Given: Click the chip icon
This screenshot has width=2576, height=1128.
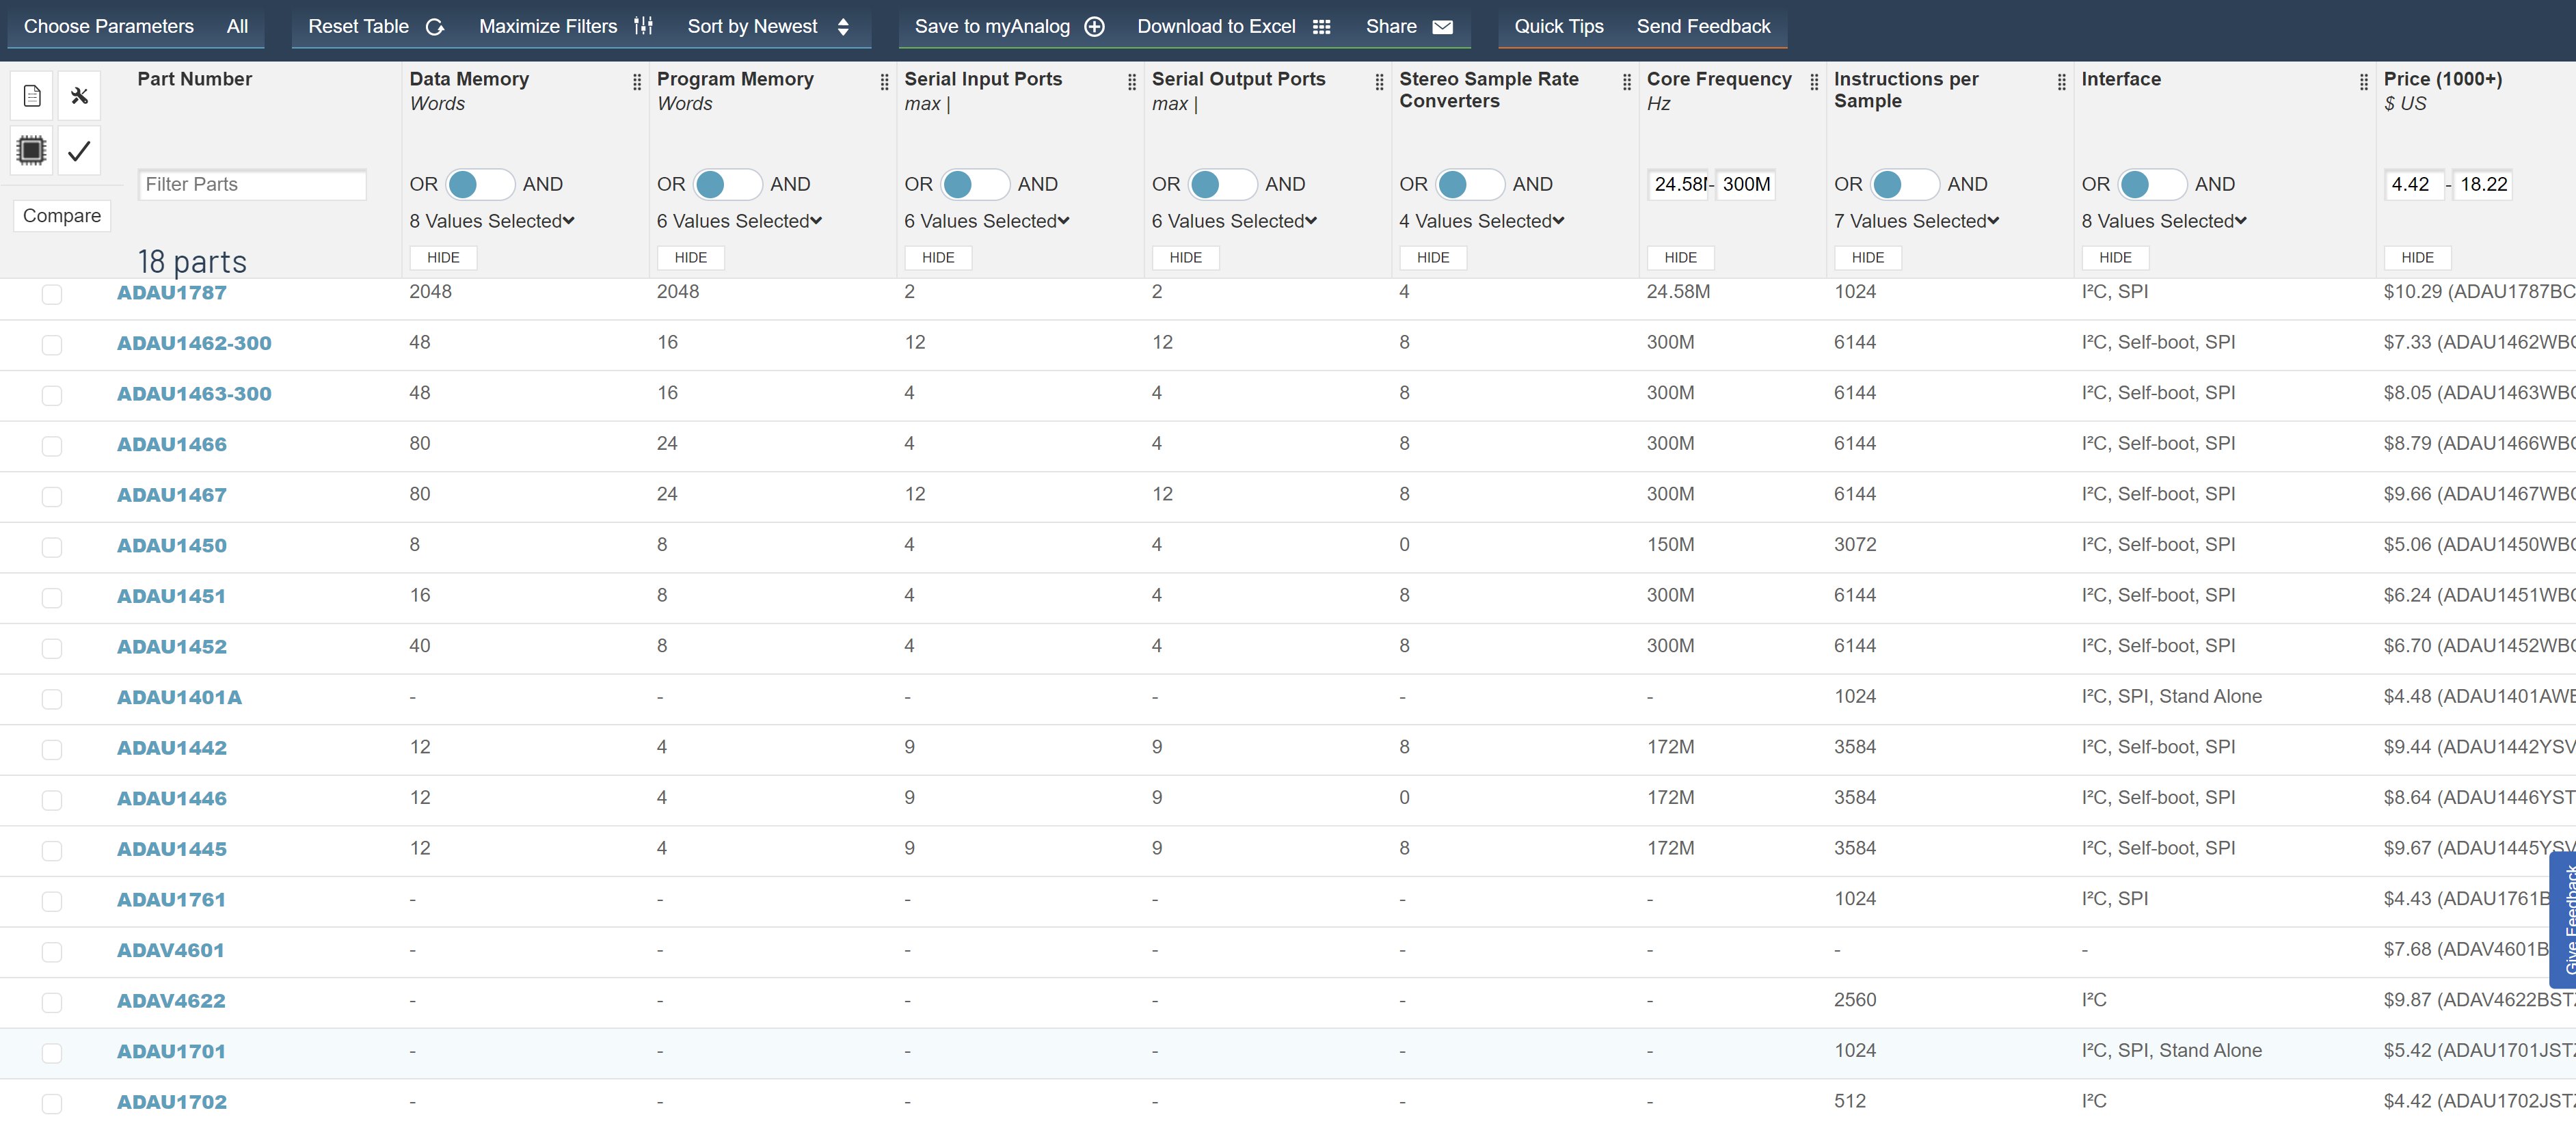Looking at the screenshot, I should pyautogui.click(x=31, y=151).
